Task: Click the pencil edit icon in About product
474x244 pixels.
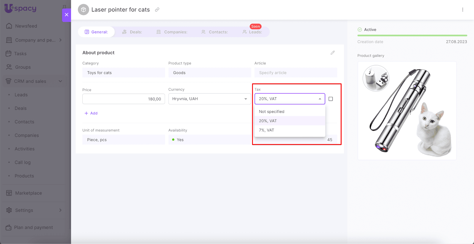Action: [332, 53]
